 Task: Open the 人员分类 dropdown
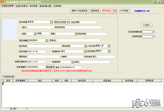(109, 46)
